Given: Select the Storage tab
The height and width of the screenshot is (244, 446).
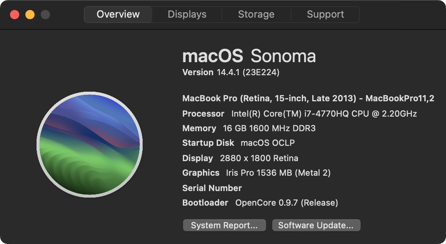Looking at the screenshot, I should pos(256,15).
